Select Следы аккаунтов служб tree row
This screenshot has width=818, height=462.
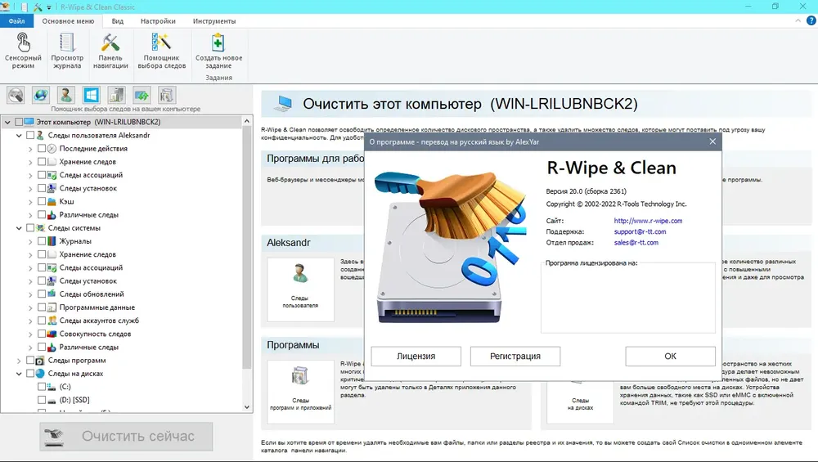point(99,321)
